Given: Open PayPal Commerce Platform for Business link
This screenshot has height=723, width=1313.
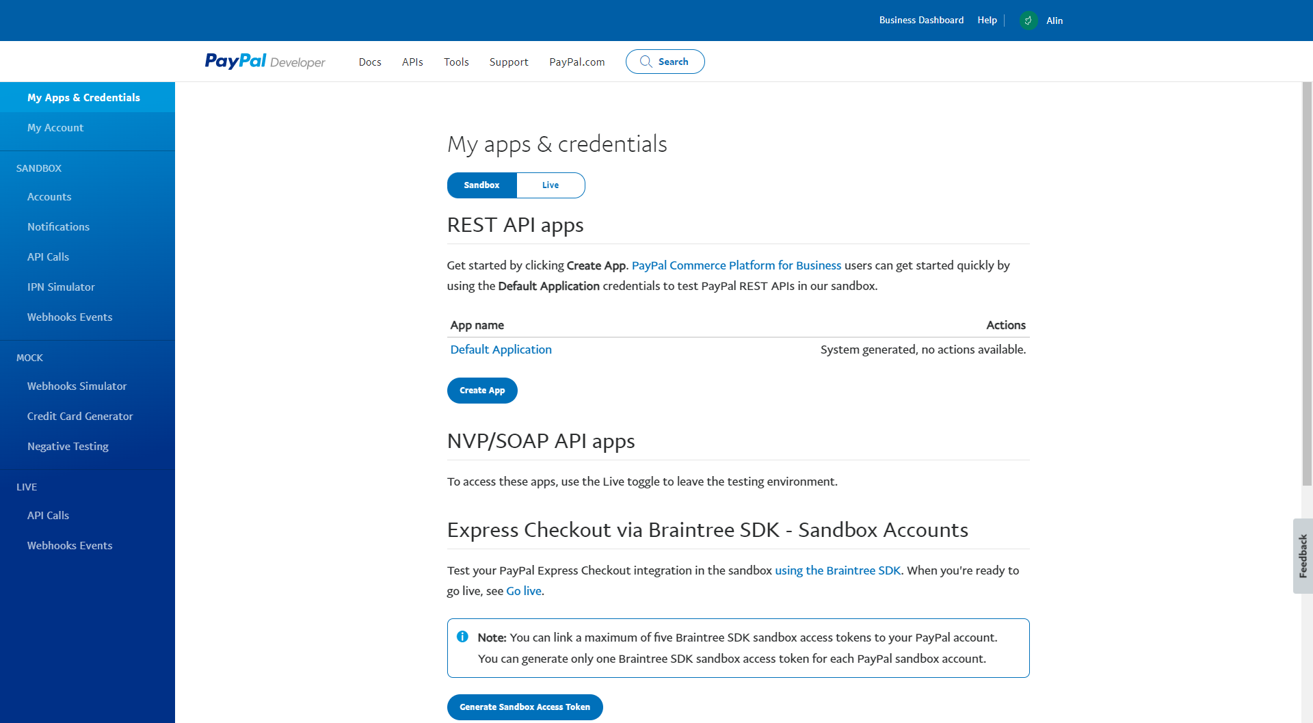Looking at the screenshot, I should [736, 265].
